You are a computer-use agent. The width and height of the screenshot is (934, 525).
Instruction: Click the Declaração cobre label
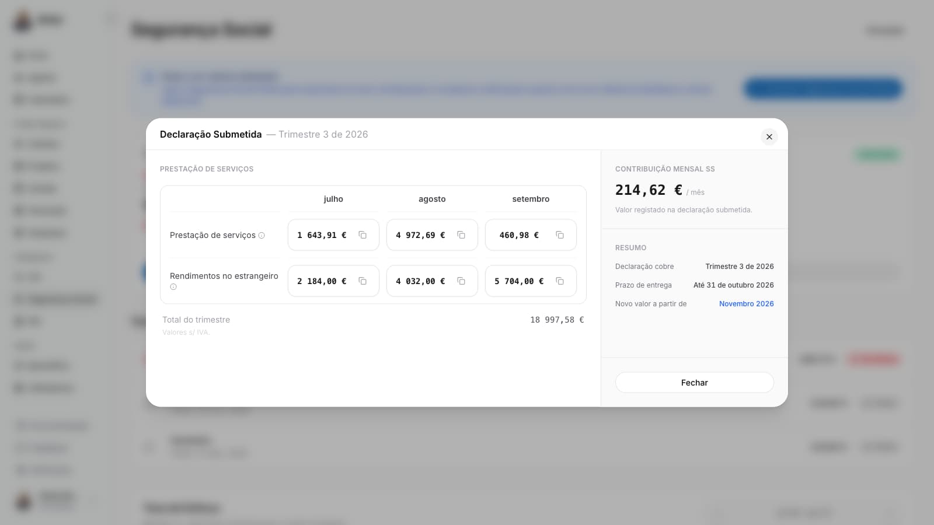644,267
